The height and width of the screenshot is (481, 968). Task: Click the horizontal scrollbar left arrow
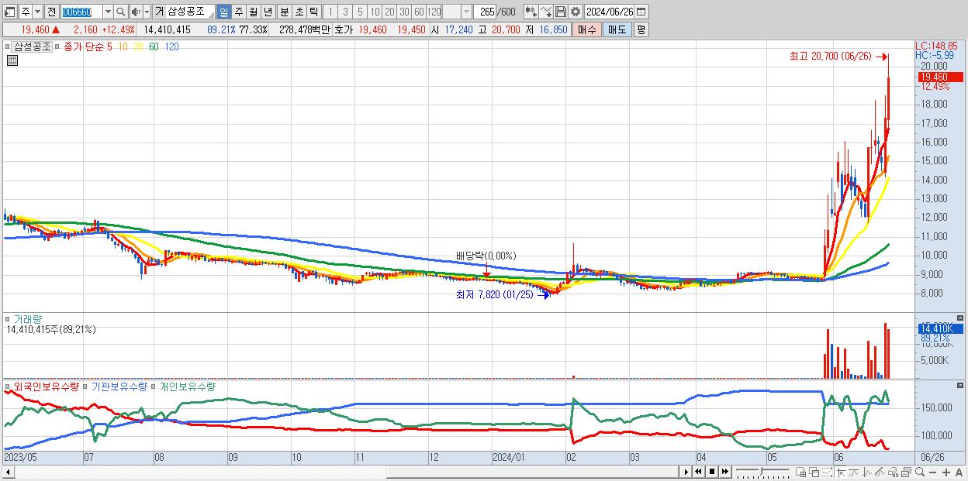pos(8,472)
